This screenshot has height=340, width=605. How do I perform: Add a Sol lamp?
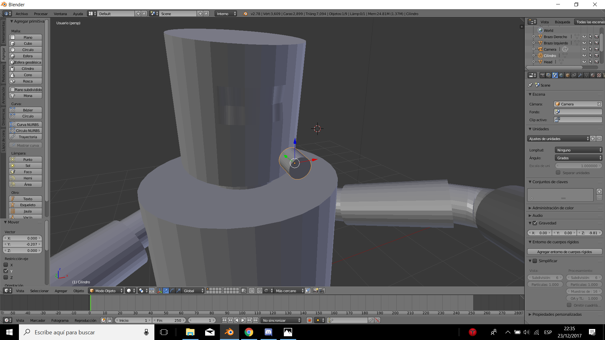tap(26, 166)
